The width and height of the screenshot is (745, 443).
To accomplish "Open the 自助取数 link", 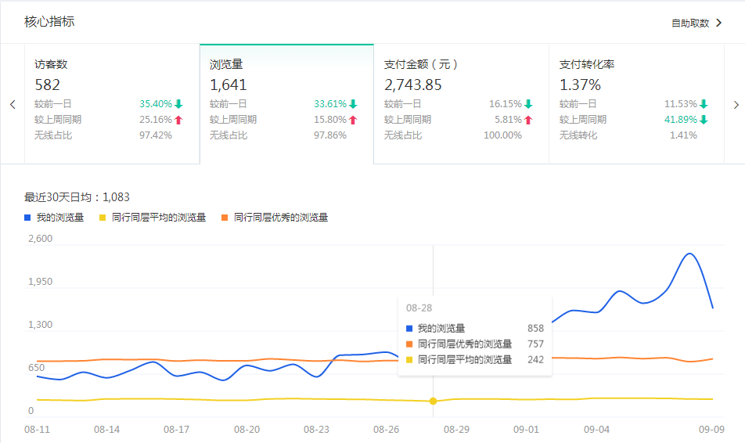I will 689,23.
